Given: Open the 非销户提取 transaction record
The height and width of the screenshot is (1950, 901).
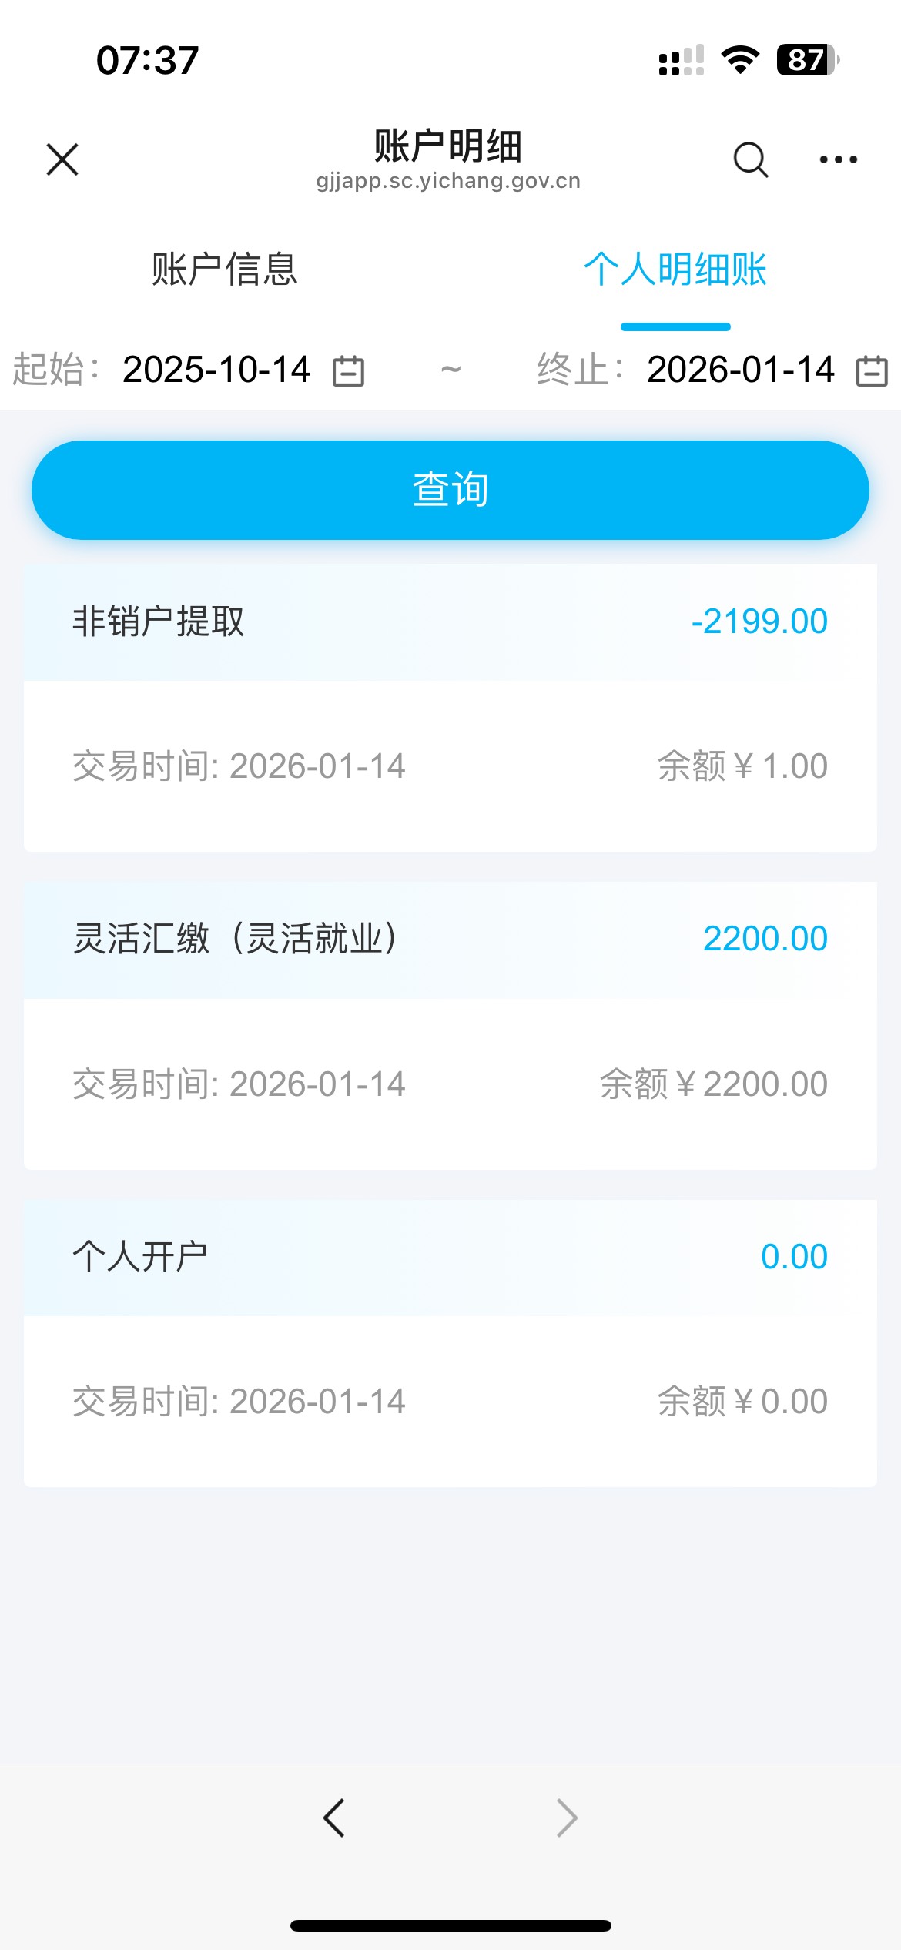Looking at the screenshot, I should tap(450, 707).
